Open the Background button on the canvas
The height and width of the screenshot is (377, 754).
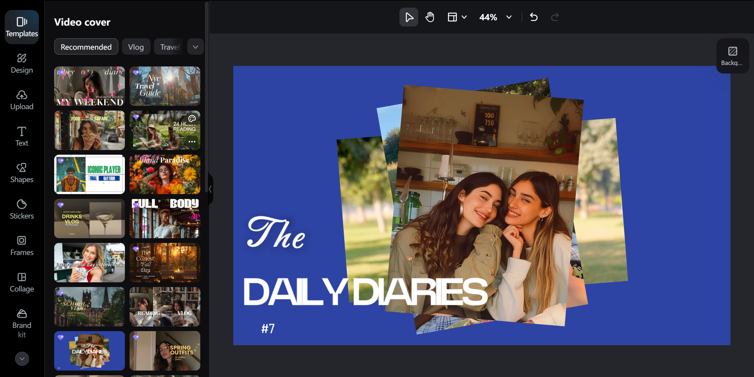tap(732, 56)
